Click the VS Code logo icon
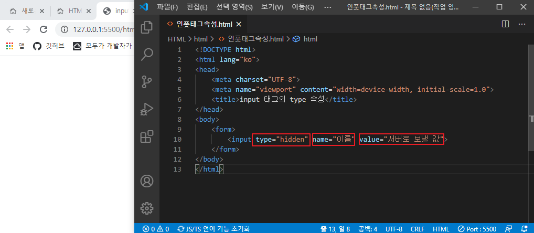The width and height of the screenshot is (534, 233). tap(144, 7)
